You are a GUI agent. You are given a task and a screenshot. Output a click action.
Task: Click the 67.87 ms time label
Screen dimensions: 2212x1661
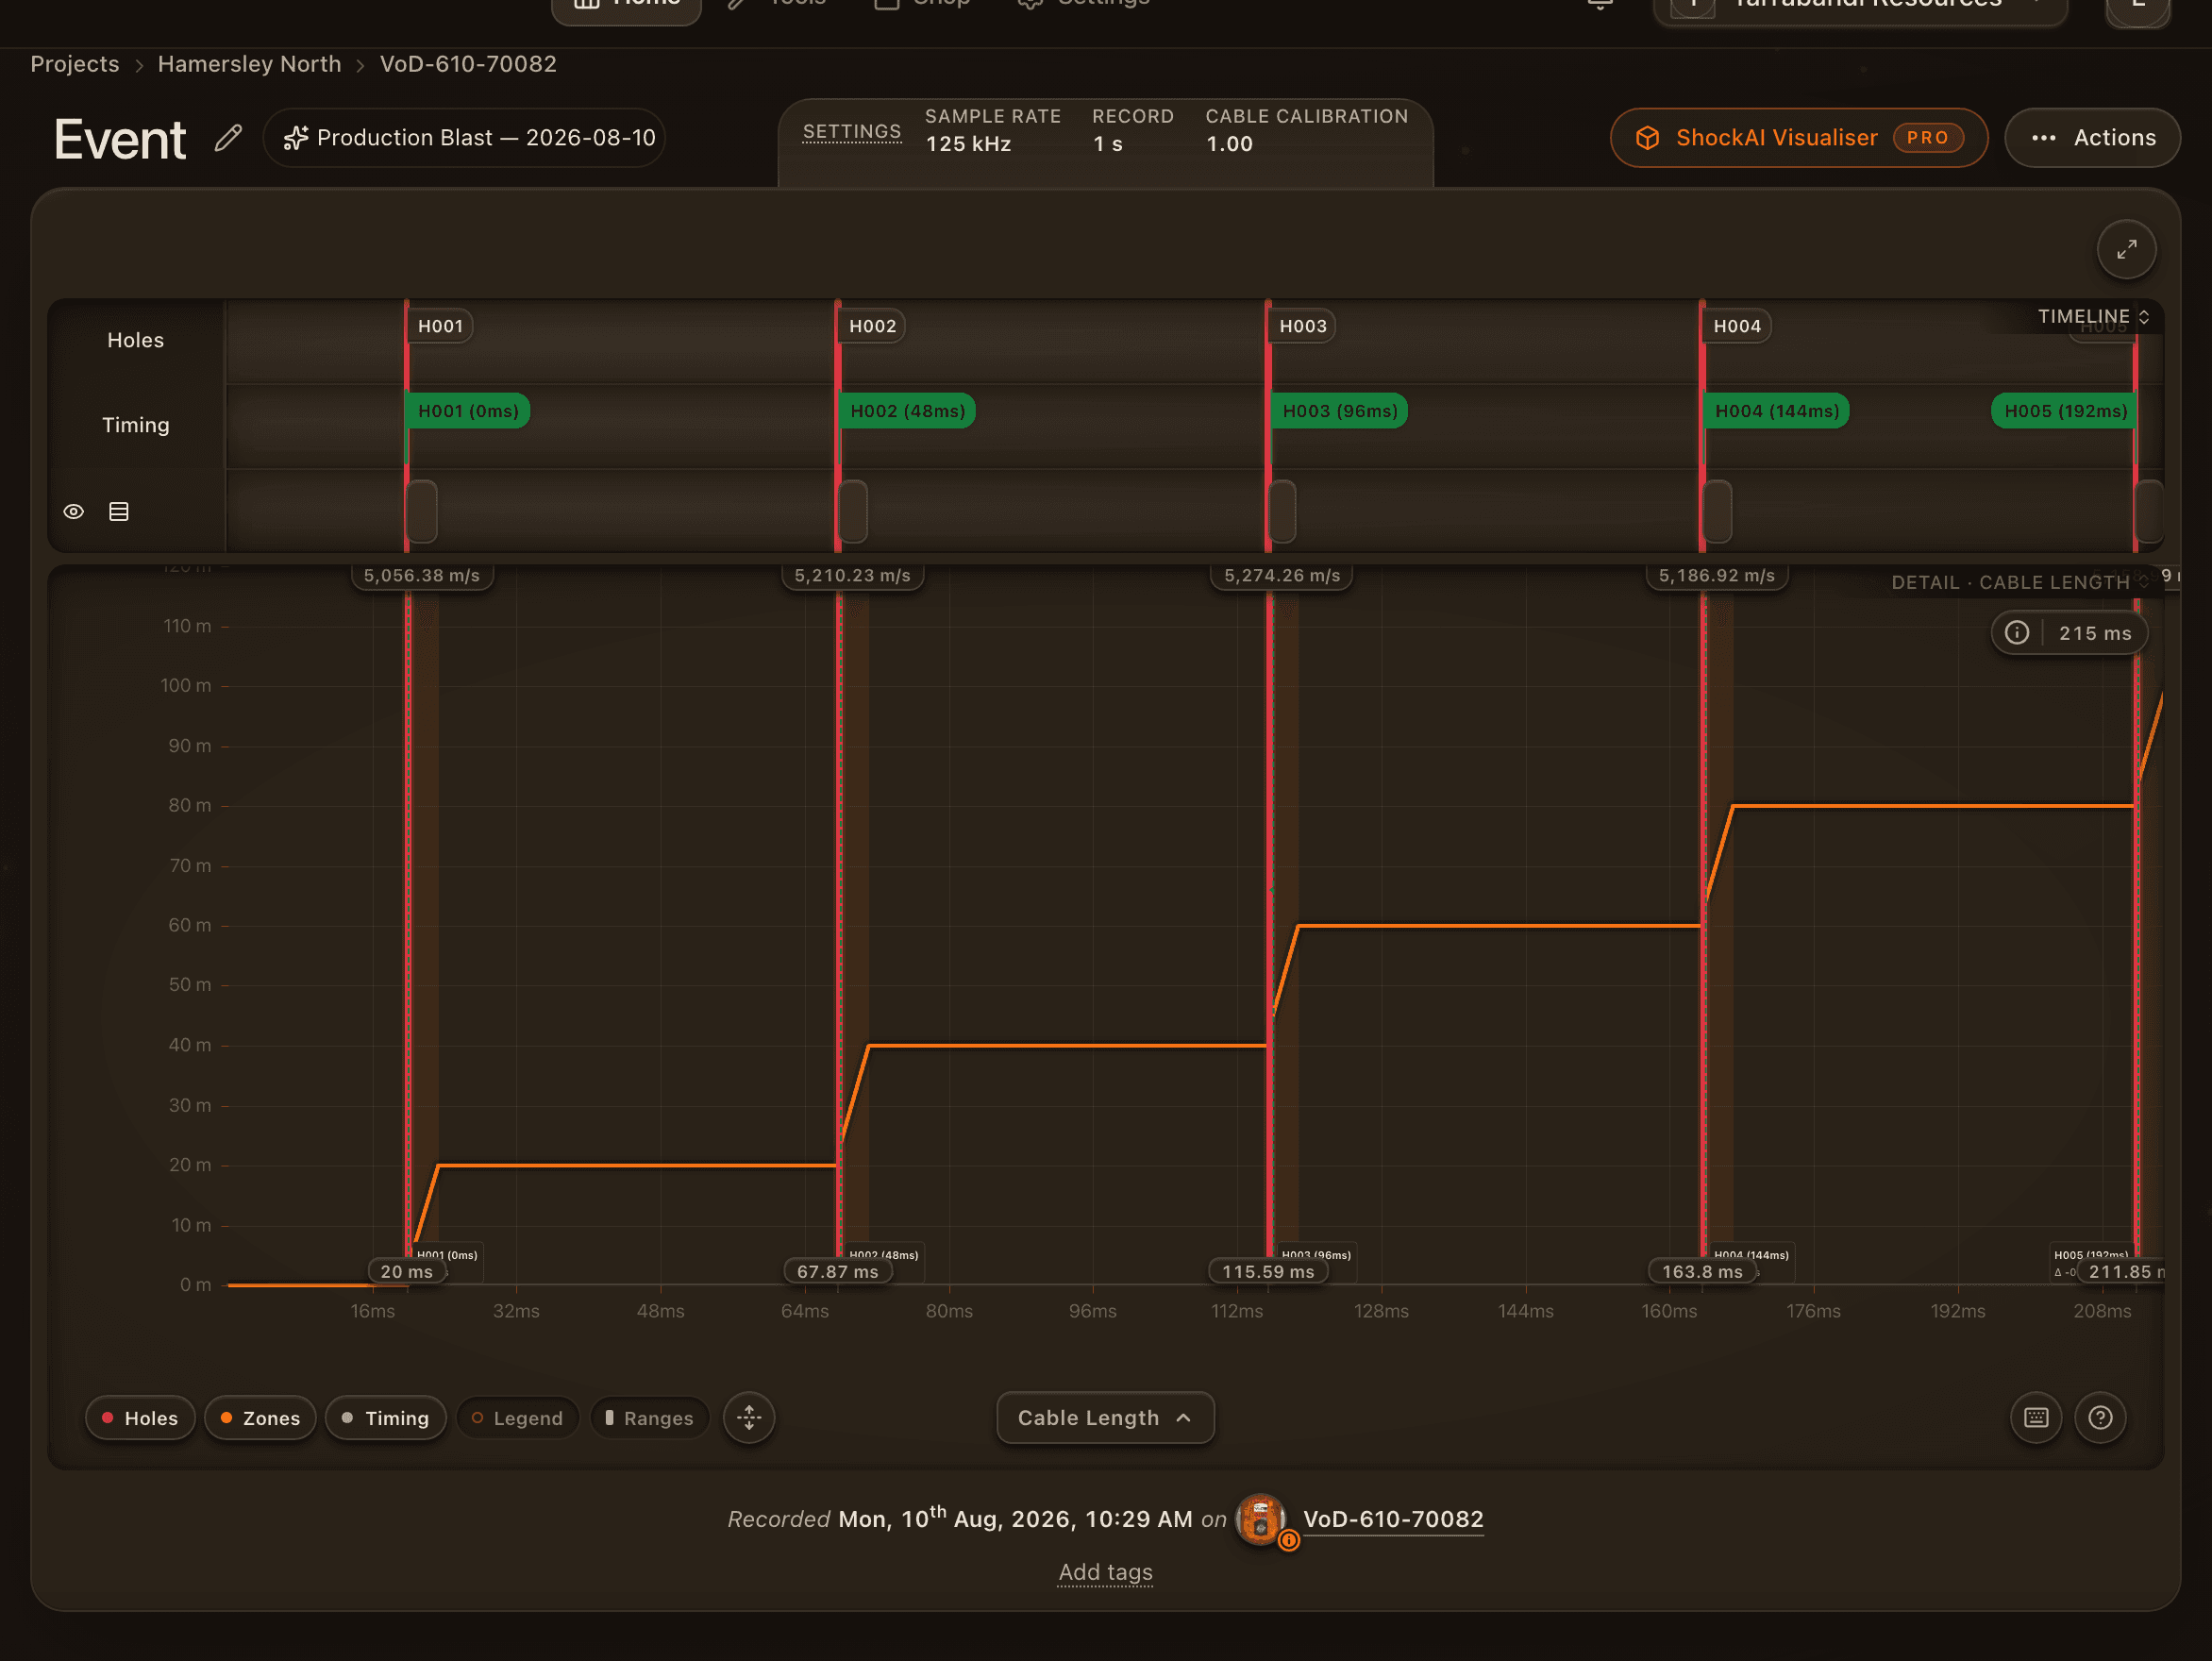pyautogui.click(x=838, y=1272)
